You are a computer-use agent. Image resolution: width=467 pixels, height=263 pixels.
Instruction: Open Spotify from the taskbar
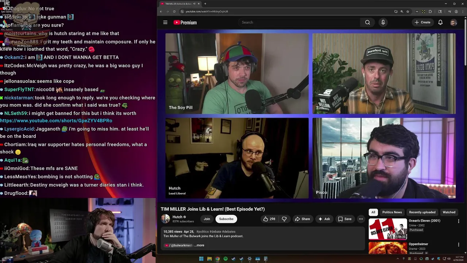pos(225,259)
